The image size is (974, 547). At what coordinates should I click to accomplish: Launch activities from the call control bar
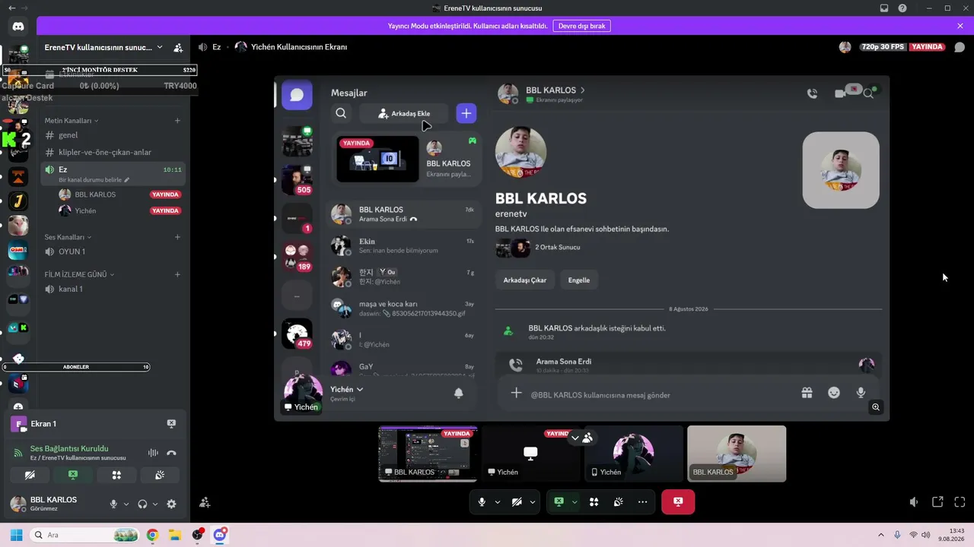tap(594, 502)
